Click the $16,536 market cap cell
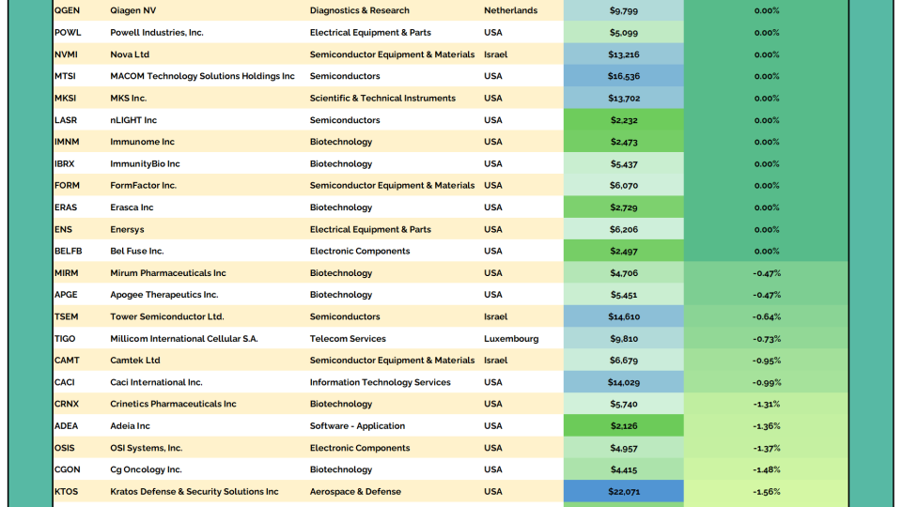Viewport: 902px width, 507px height. [624, 76]
